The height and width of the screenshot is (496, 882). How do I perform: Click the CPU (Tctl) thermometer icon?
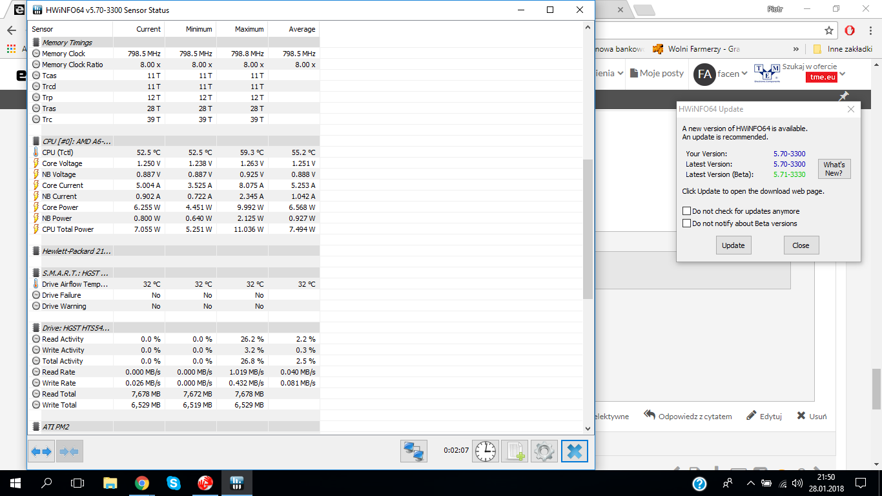[x=36, y=152]
